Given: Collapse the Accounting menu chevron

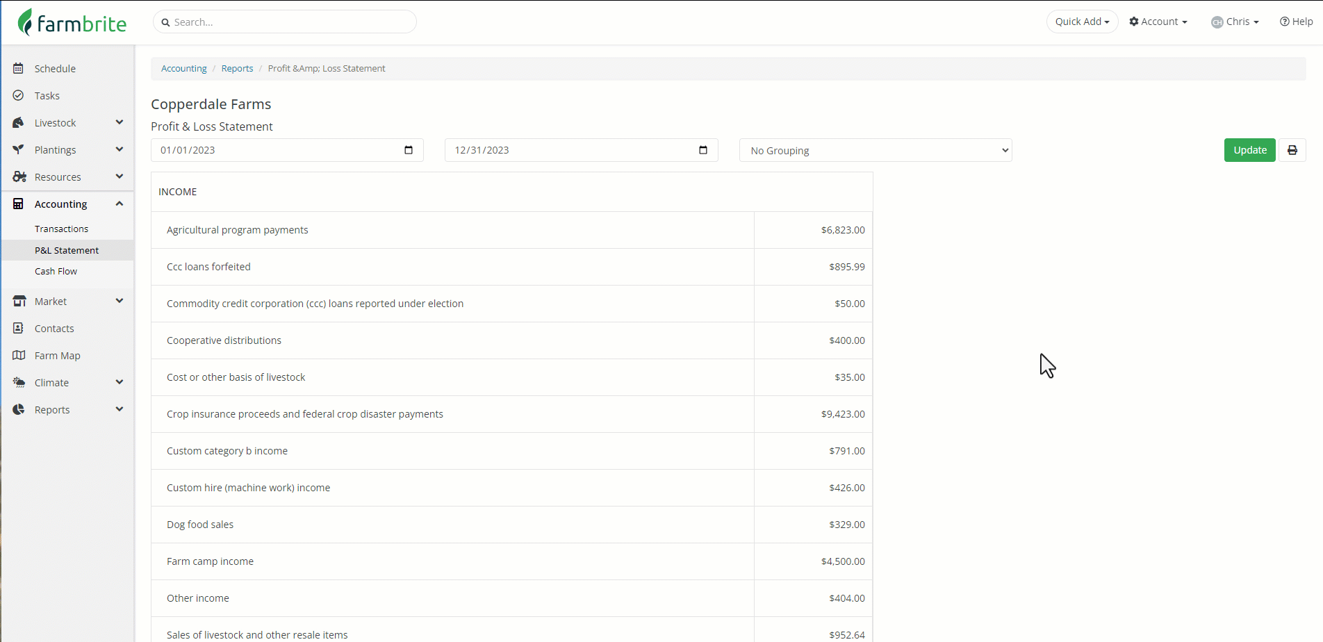Looking at the screenshot, I should click(120, 204).
